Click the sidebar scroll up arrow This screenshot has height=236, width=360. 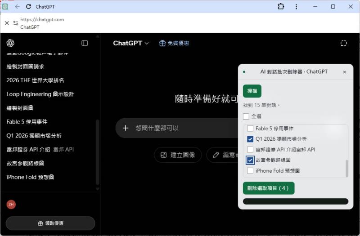tap(98, 36)
